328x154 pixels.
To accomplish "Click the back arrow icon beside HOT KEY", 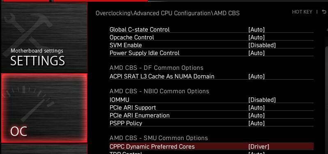I will [x=324, y=12].
